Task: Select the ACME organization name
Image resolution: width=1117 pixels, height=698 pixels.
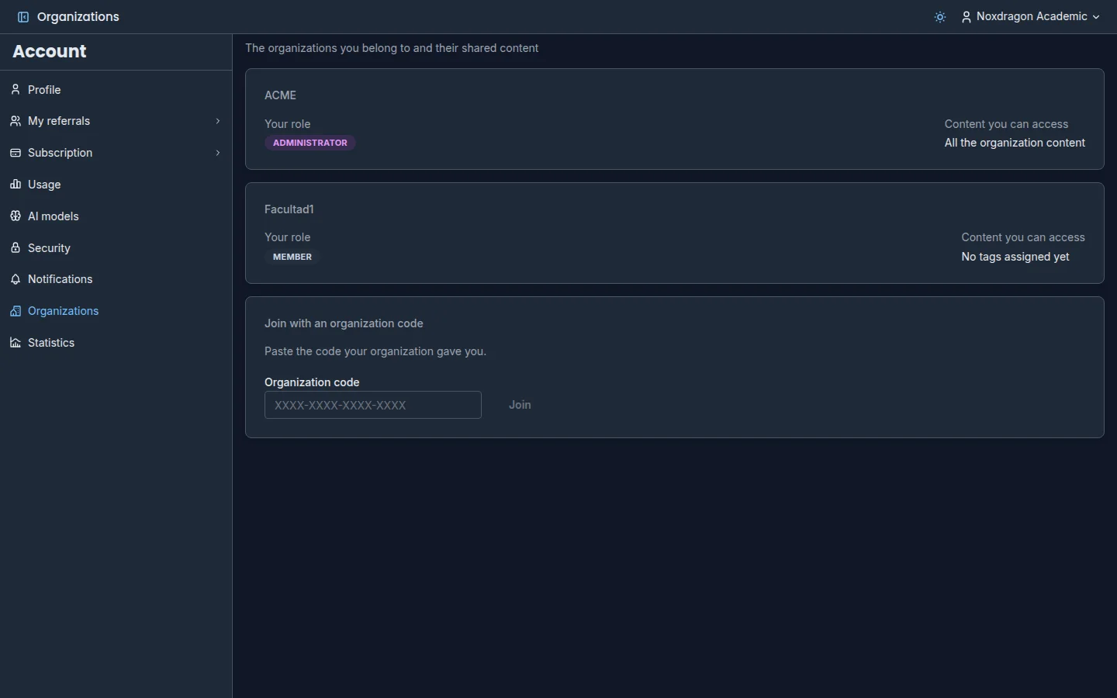Action: pyautogui.click(x=281, y=95)
